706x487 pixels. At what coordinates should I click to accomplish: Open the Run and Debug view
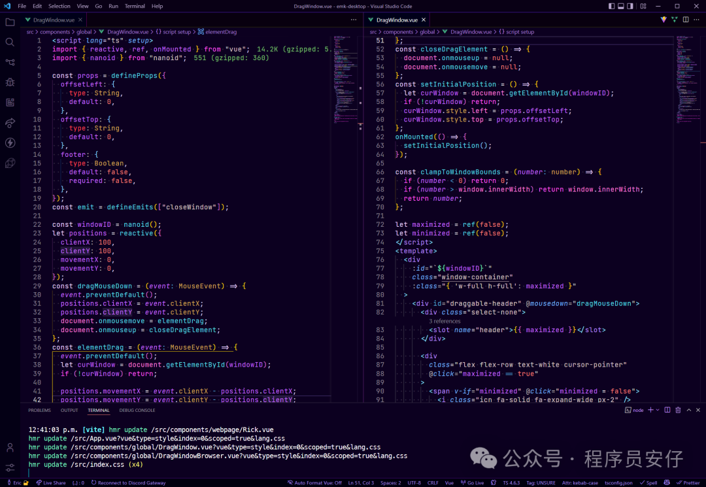10,82
